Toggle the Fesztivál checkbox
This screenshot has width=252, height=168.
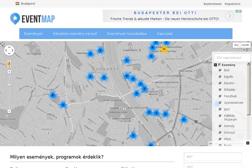pyautogui.click(x=220, y=96)
